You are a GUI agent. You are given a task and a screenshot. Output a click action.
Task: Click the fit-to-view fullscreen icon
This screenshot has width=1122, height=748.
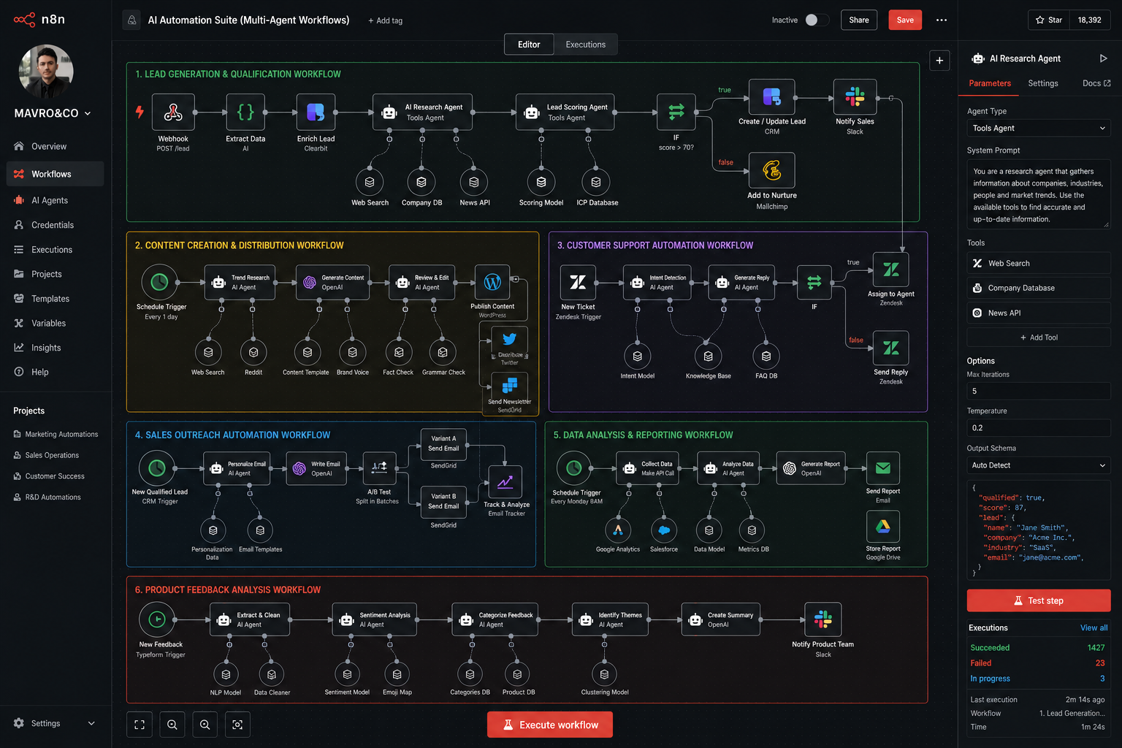pyautogui.click(x=140, y=725)
